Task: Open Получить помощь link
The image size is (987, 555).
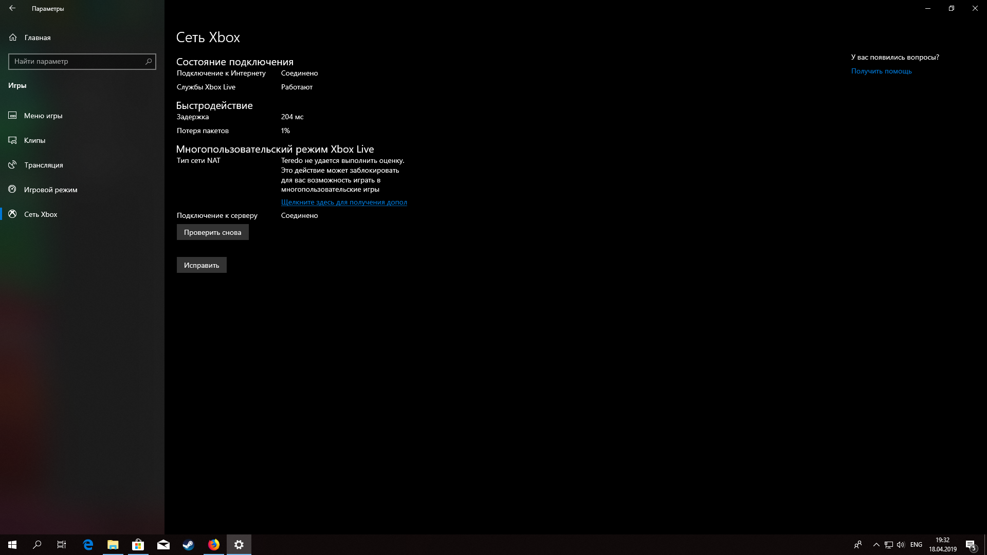Action: (881, 71)
